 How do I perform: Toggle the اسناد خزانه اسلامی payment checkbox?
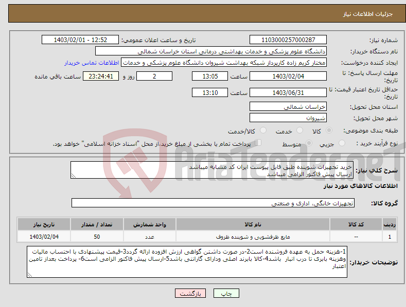[258, 143]
